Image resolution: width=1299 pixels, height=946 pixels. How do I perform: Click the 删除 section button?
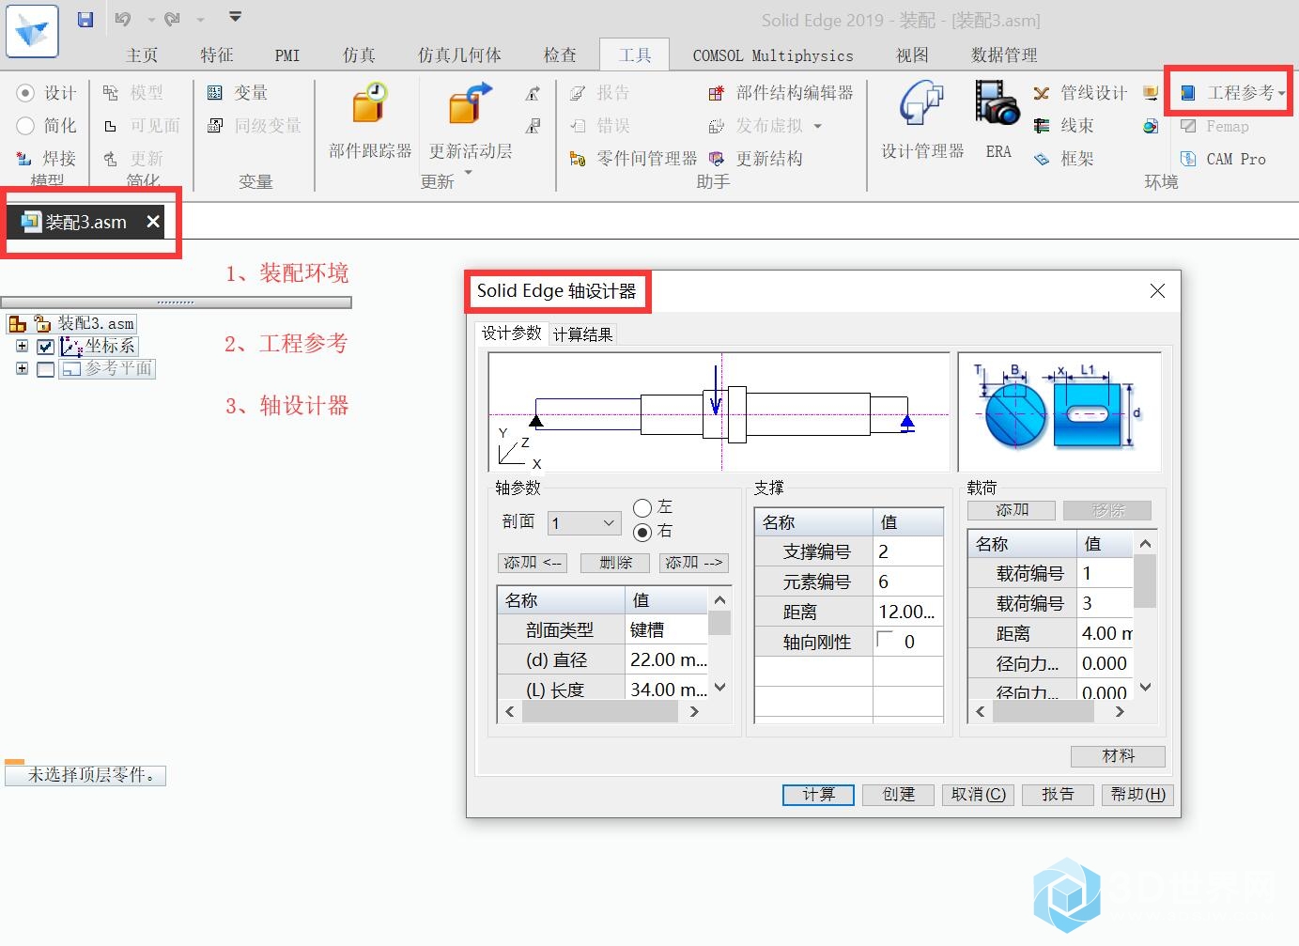[615, 563]
